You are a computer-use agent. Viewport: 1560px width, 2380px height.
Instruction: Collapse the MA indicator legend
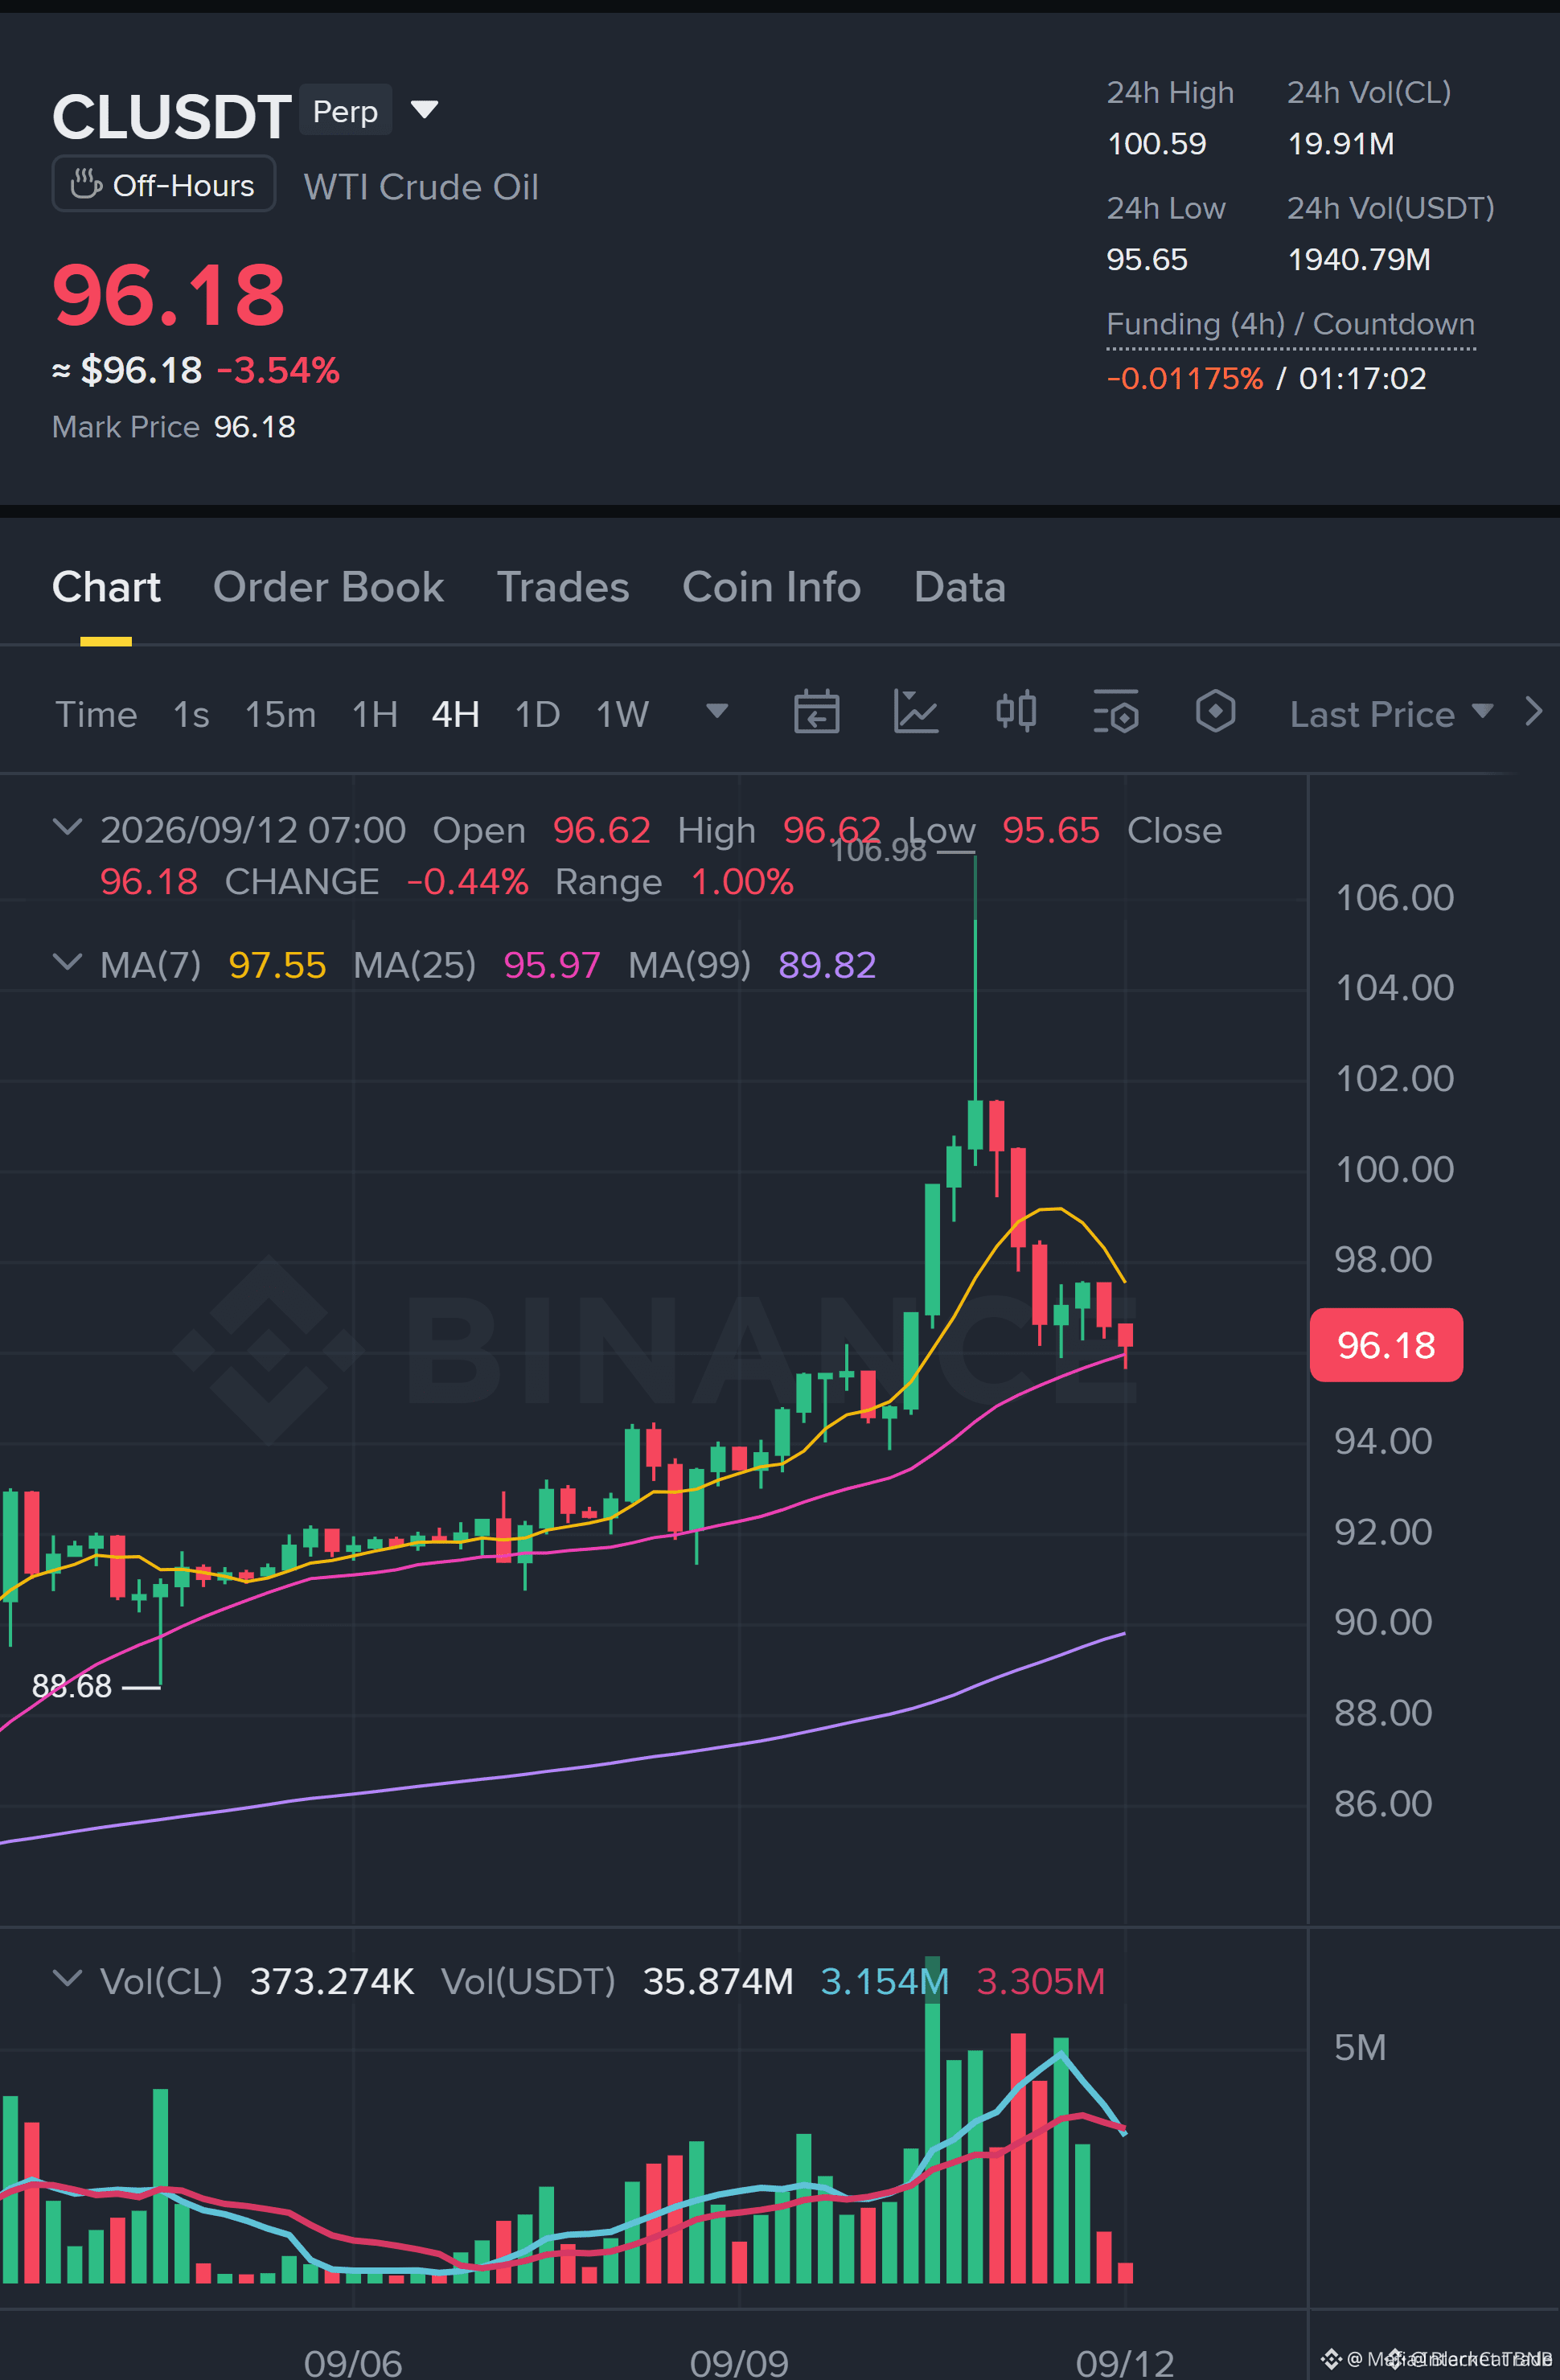click(67, 964)
